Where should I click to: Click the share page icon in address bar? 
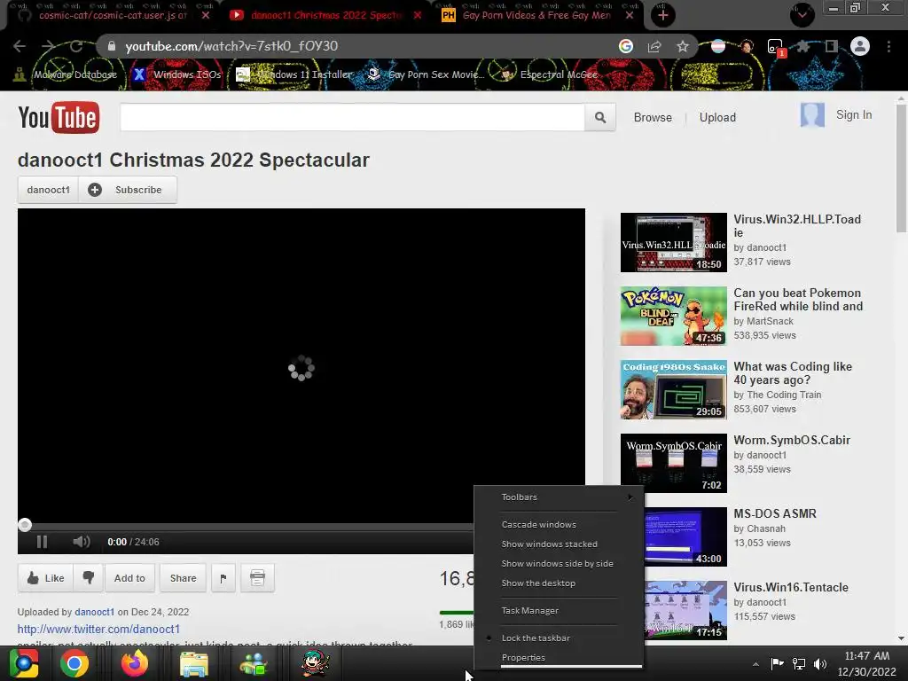click(654, 46)
